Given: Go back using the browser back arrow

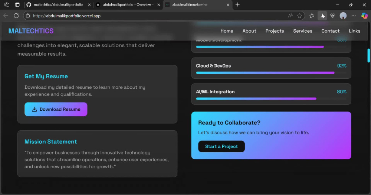Looking at the screenshot, I should [6, 16].
